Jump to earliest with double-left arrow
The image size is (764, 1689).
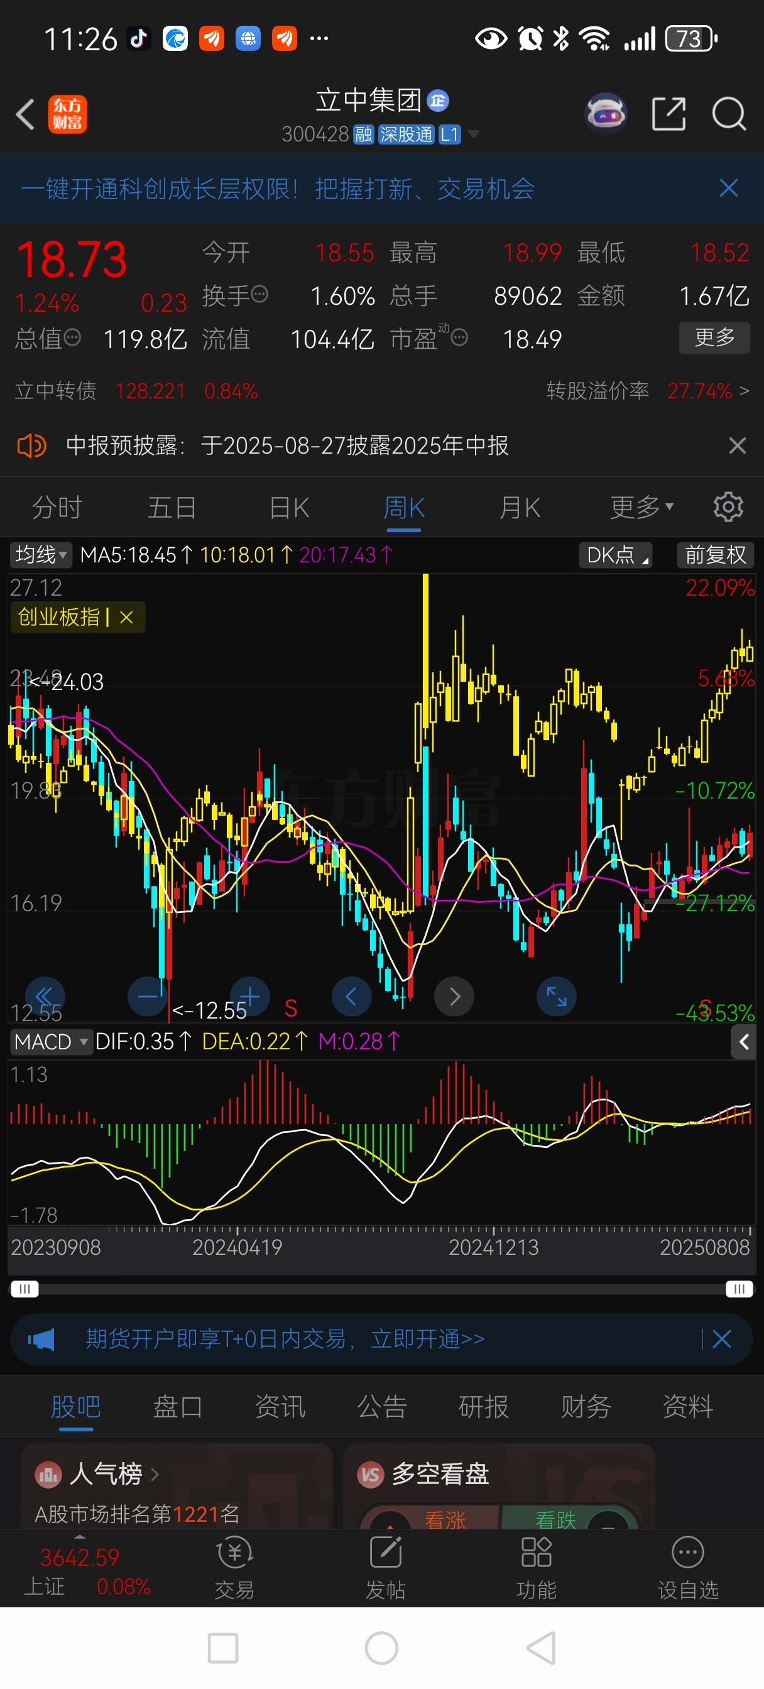(45, 997)
